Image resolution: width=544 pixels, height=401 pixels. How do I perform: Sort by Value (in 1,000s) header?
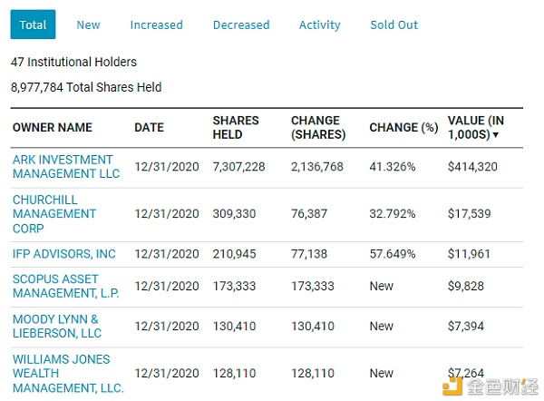pyautogui.click(x=476, y=127)
